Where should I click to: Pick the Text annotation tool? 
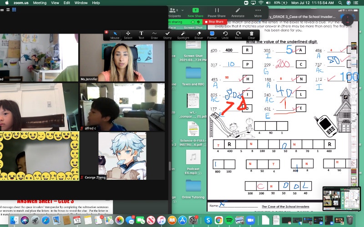[141, 35]
